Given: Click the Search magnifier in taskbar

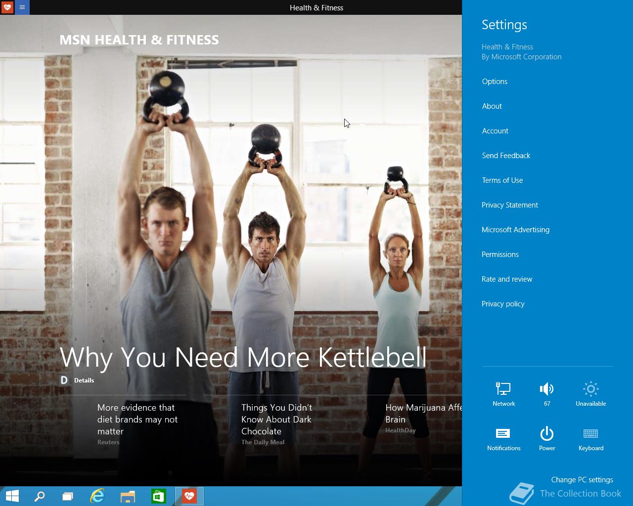Looking at the screenshot, I should click(40, 496).
